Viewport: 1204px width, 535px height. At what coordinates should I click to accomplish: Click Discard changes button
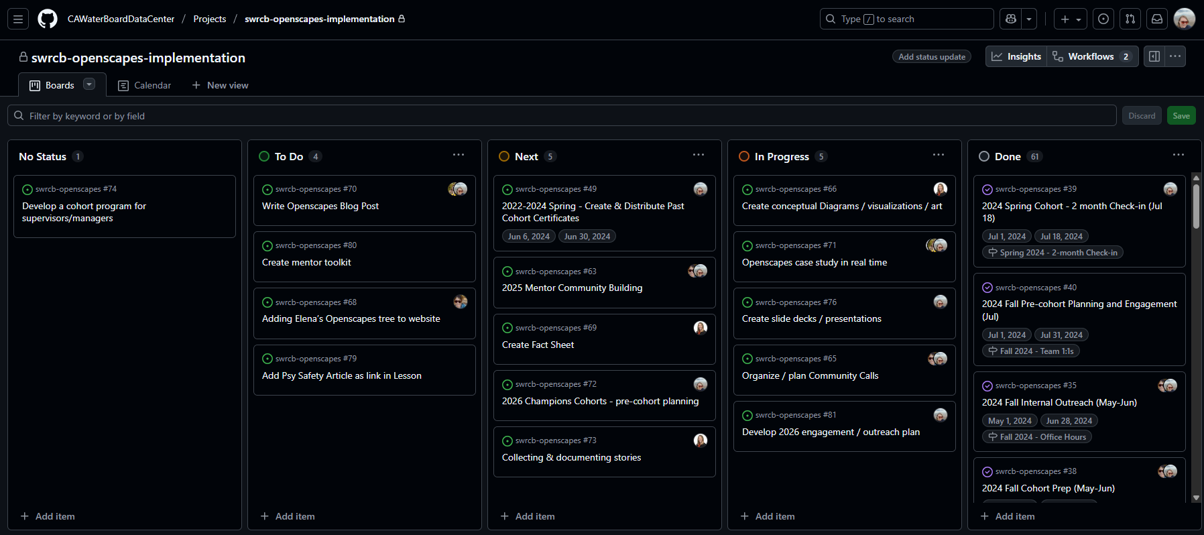1142,116
